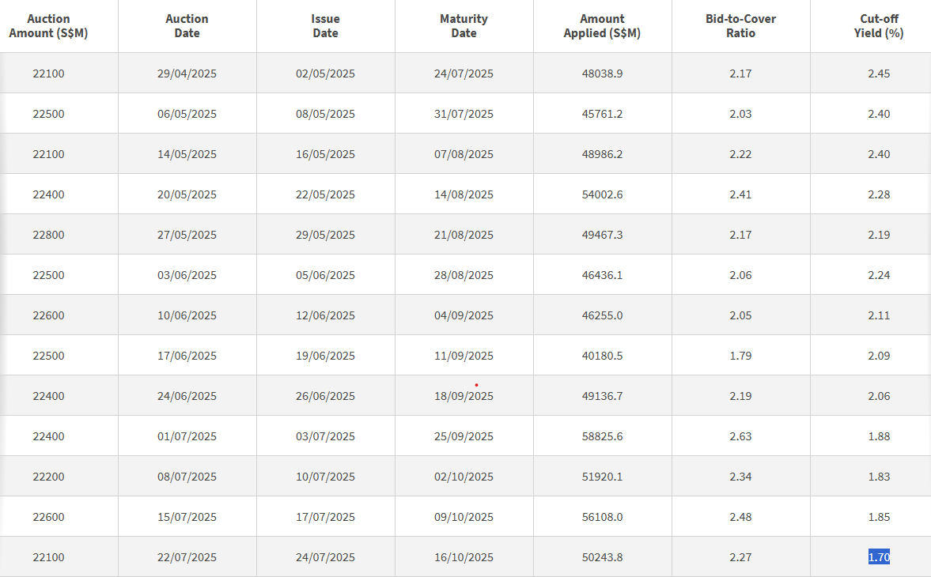Image resolution: width=931 pixels, height=577 pixels.
Task: Click cut-off yield 1.88
Action: point(879,436)
